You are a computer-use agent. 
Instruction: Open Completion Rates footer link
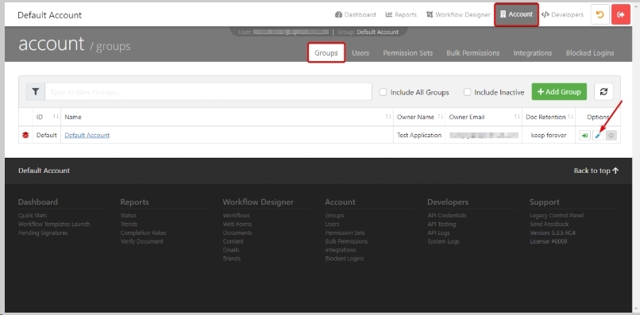click(x=143, y=232)
